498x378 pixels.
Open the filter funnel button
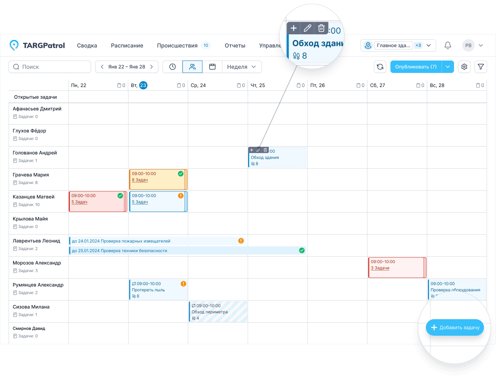click(x=481, y=67)
